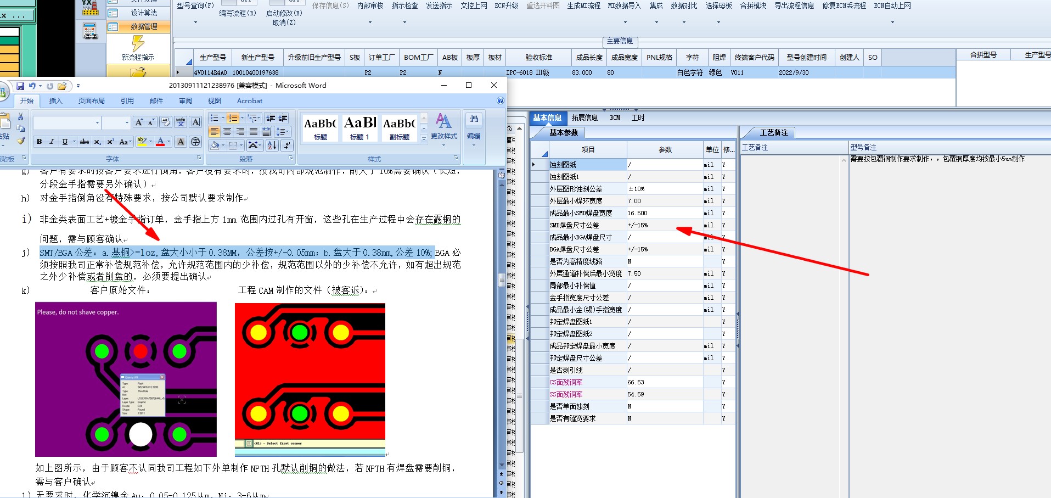Open the underline style dropdown arrow
The height and width of the screenshot is (498, 1051).
coord(74,142)
